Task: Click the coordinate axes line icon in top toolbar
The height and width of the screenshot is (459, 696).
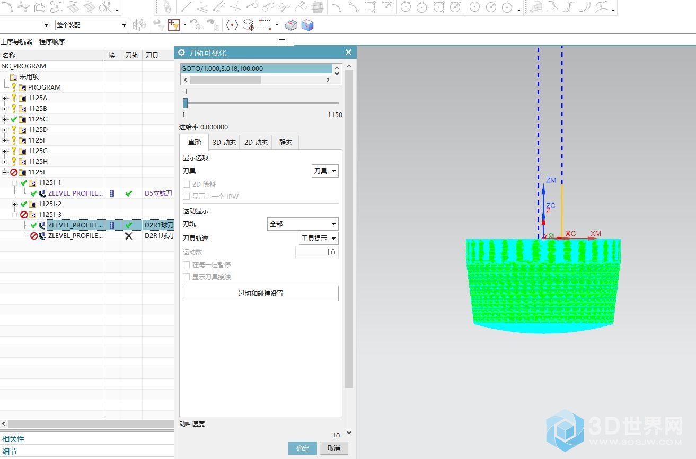Action: (x=202, y=7)
